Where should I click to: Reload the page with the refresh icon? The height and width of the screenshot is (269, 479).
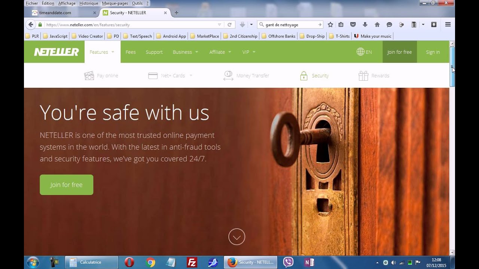tap(229, 25)
